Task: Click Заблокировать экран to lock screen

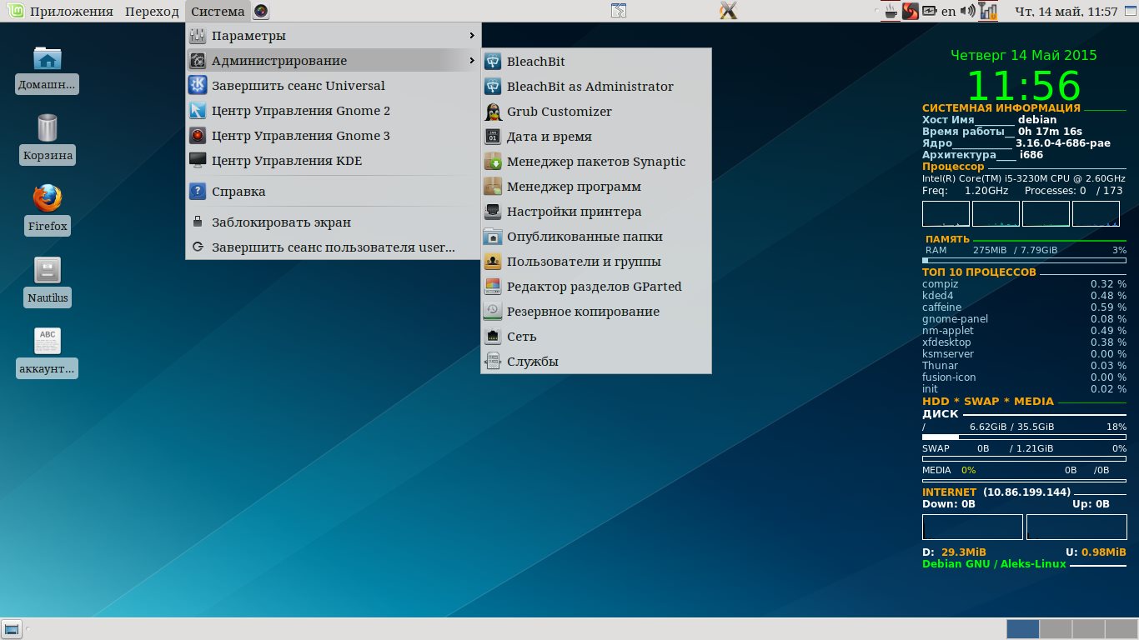Action: pyautogui.click(x=280, y=222)
